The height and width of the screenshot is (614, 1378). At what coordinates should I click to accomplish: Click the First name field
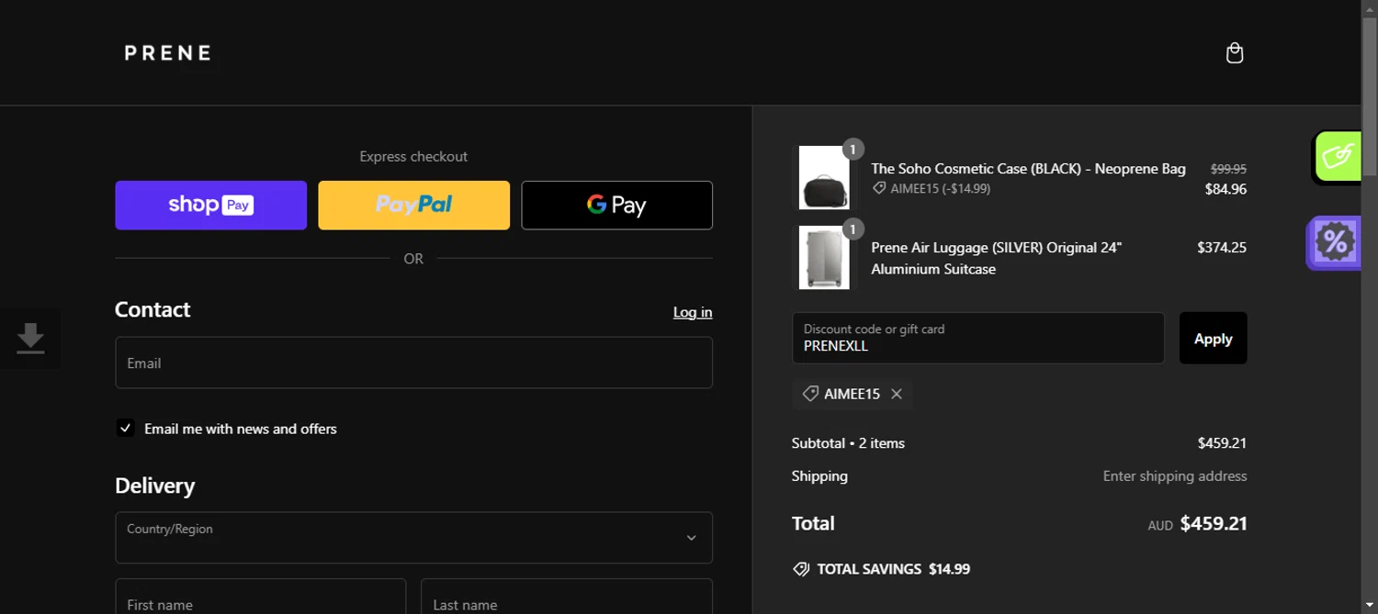(260, 597)
